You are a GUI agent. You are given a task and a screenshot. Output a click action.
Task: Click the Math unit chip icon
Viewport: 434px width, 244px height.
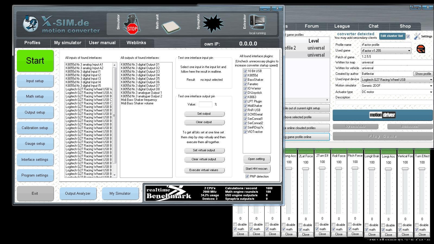pos(171,27)
